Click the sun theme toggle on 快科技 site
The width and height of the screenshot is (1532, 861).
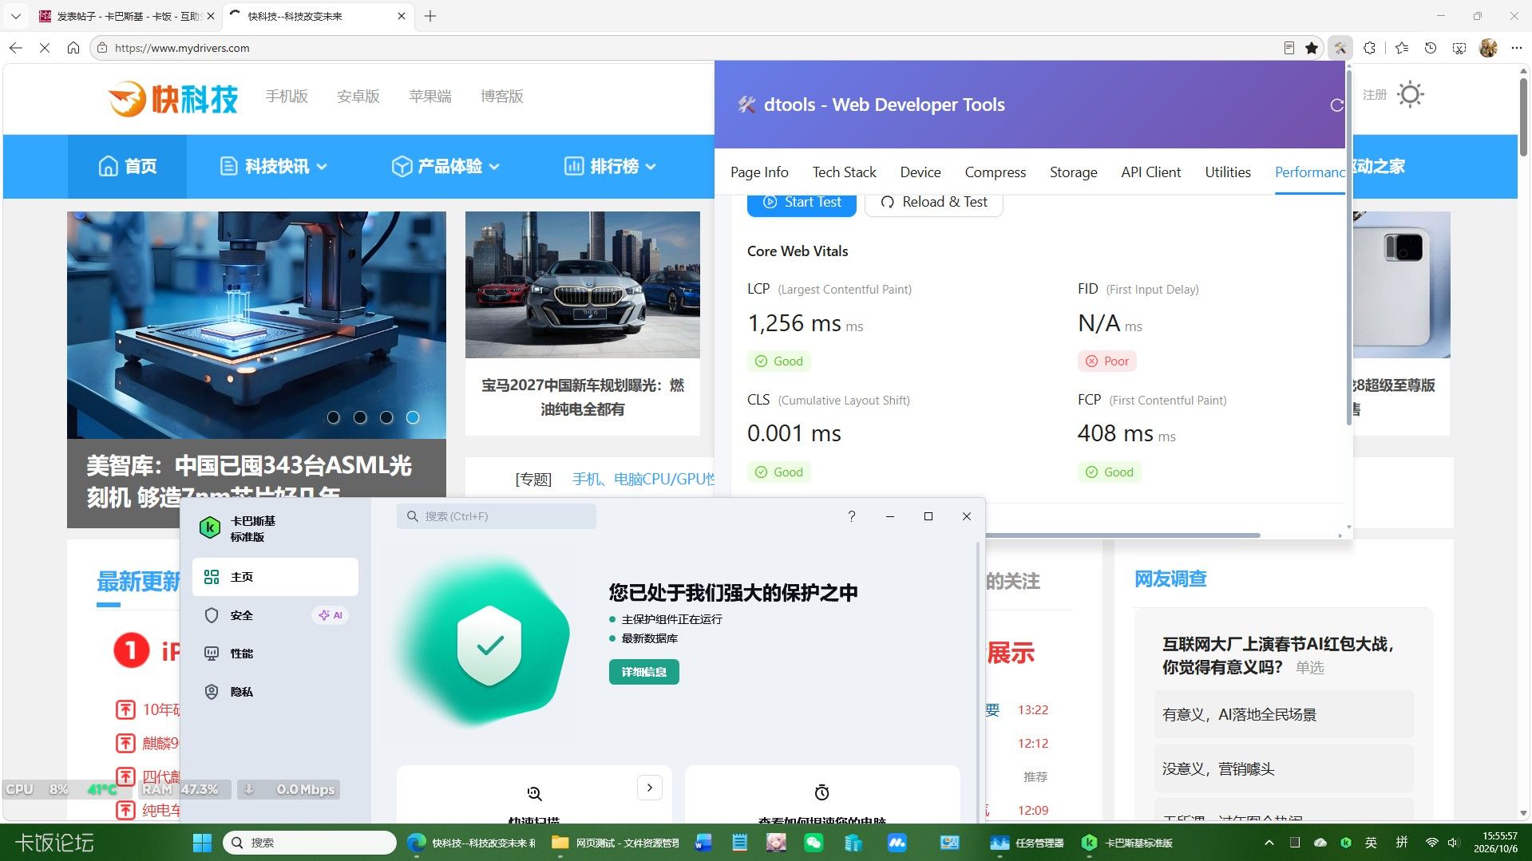point(1411,95)
